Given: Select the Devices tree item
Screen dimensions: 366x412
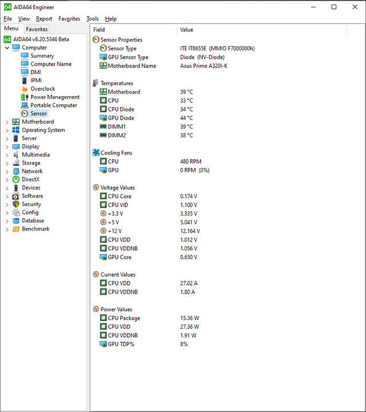Looking at the screenshot, I should click(31, 188).
